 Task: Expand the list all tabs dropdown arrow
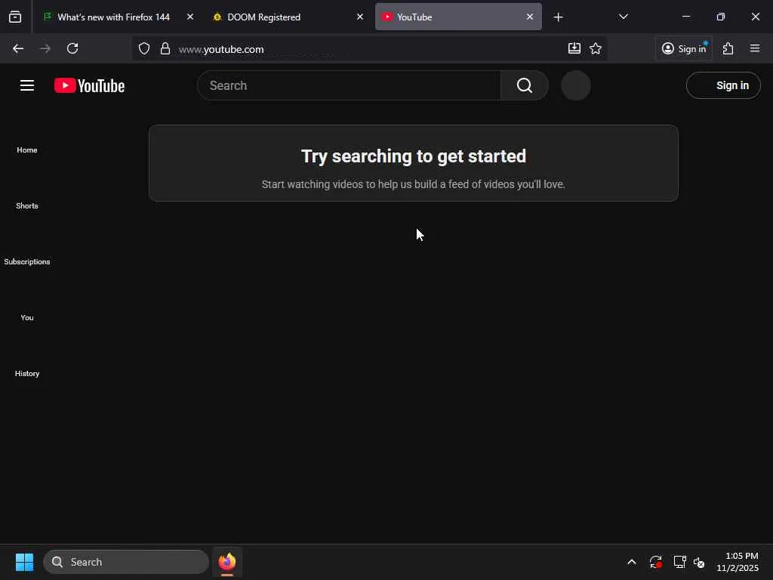tap(623, 17)
